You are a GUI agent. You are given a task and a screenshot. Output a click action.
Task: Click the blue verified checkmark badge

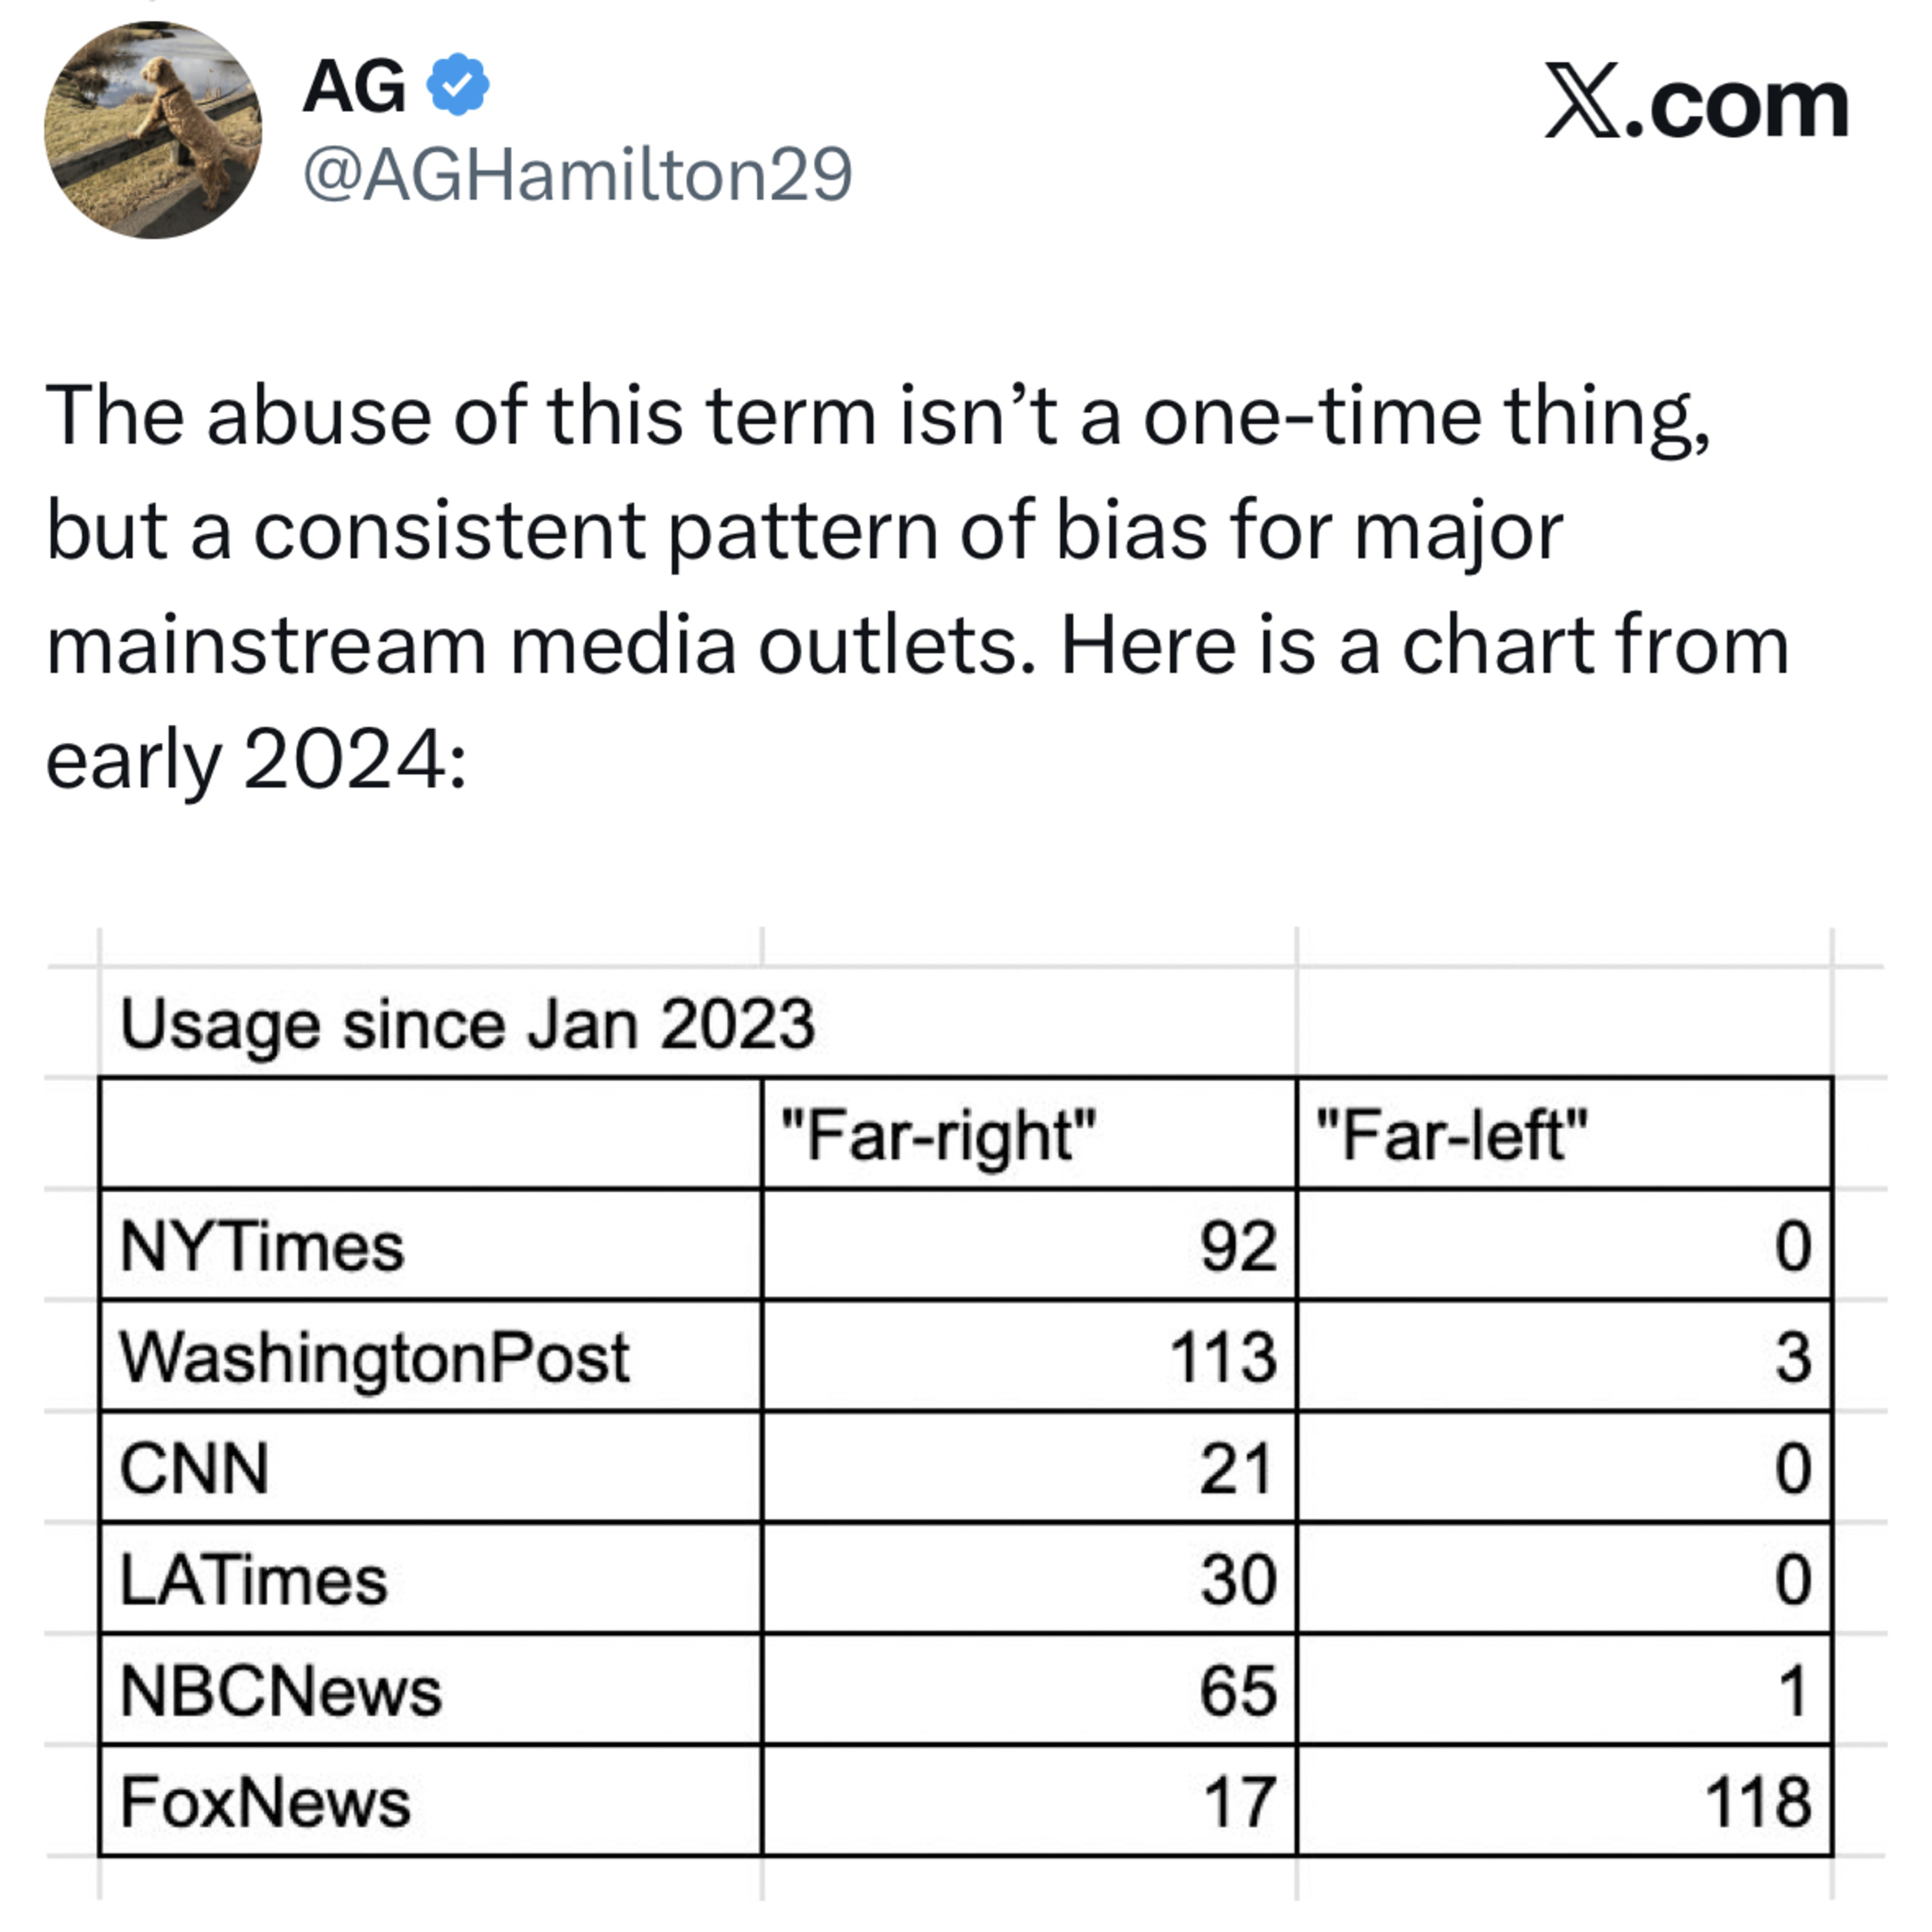point(458,85)
